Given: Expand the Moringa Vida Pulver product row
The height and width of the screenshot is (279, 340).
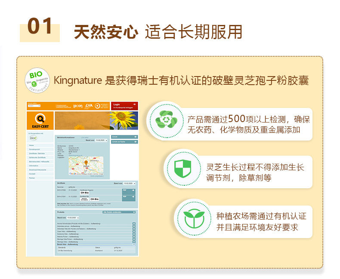Looking at the screenshot, I should click(134, 239).
